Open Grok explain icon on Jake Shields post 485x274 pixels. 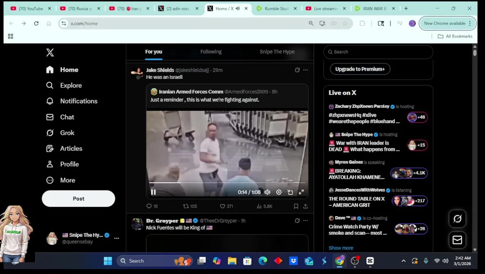(297, 70)
